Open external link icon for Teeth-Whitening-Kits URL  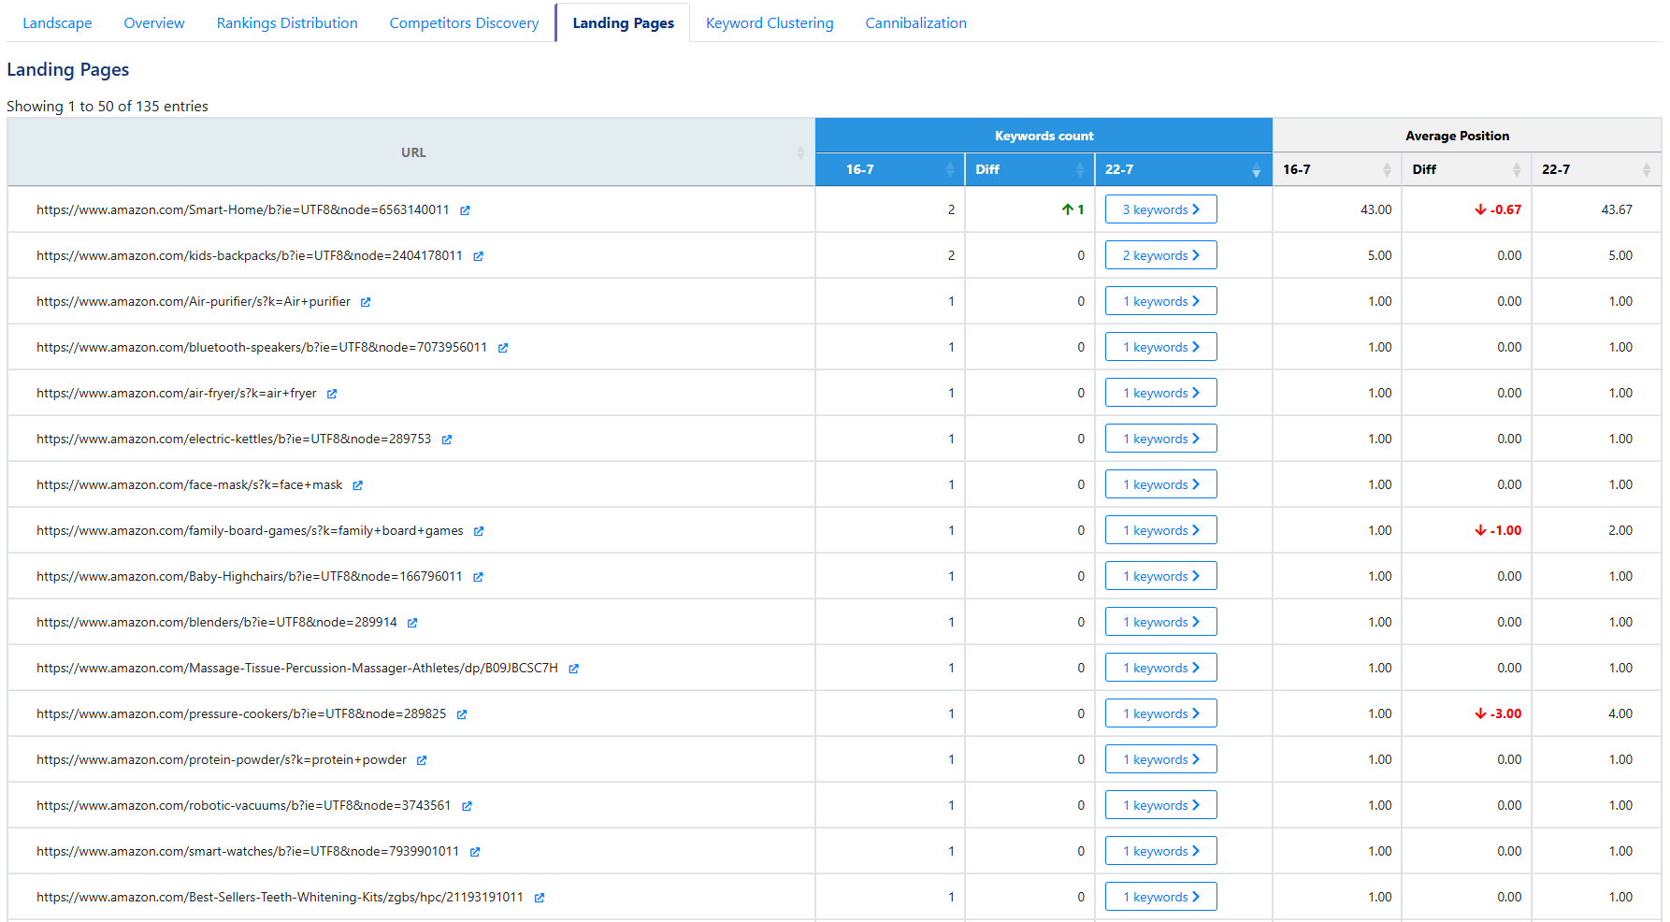tap(540, 898)
